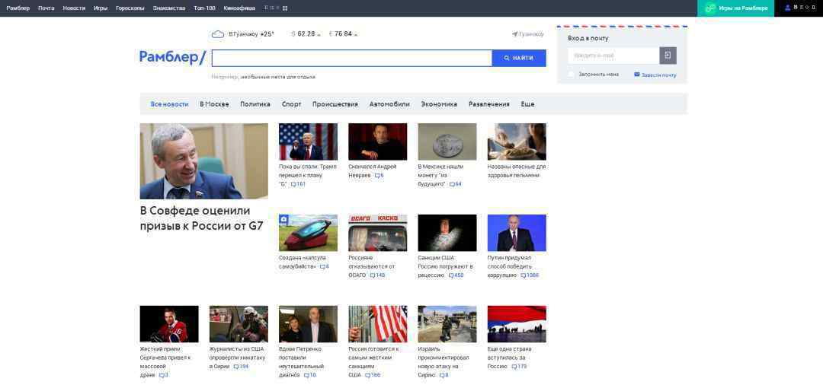
Task: Select the Развлечения tab
Action: click(x=489, y=104)
